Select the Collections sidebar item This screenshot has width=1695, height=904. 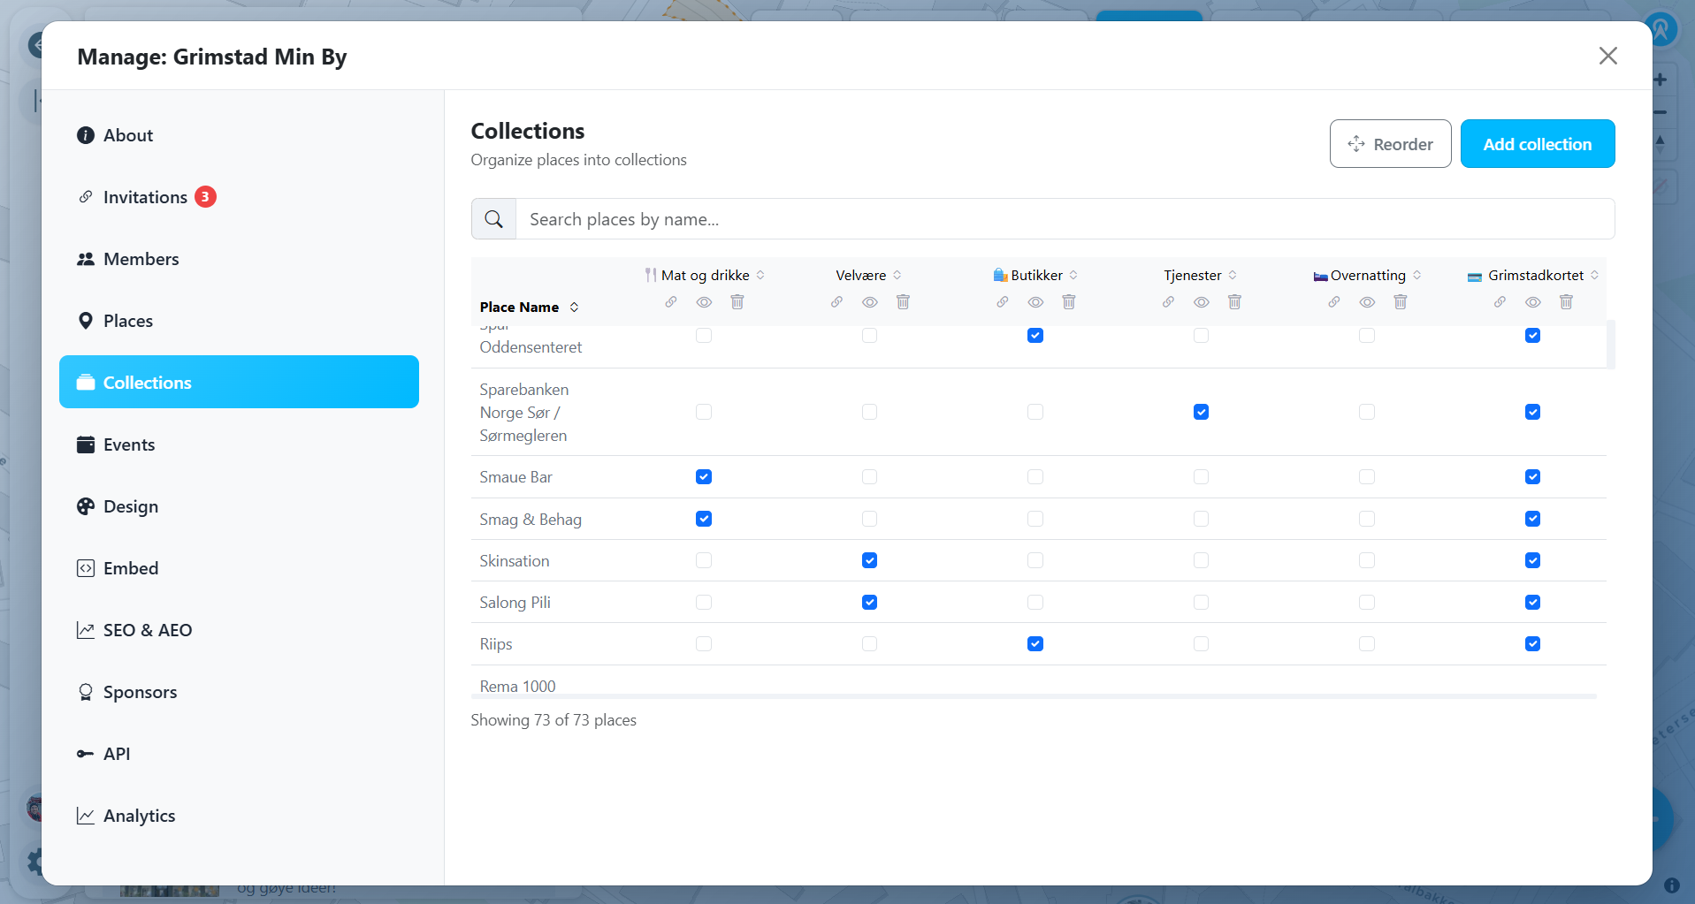click(239, 382)
